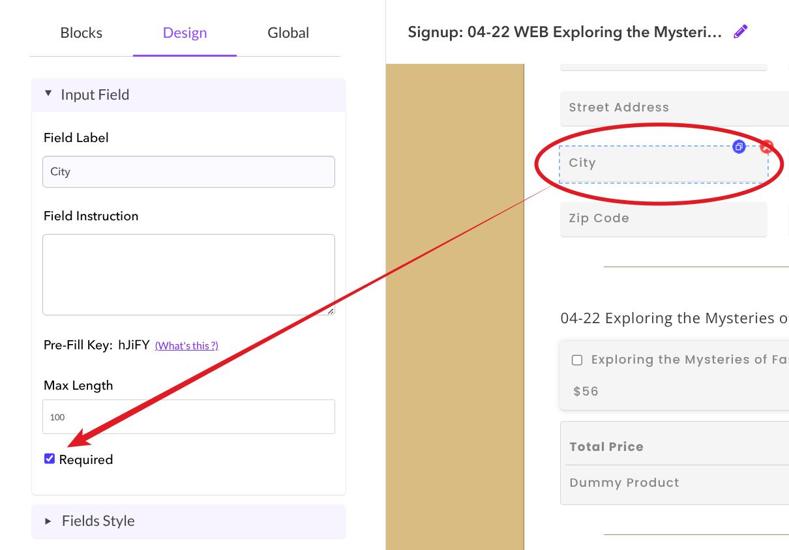Select the City field in the form preview
Image resolution: width=789 pixels, height=550 pixels.
pos(652,164)
